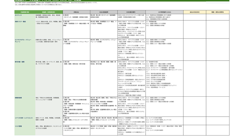Click the SSBJ cell starting 第19項
Screen dimensions: 244x137
[104, 29]
